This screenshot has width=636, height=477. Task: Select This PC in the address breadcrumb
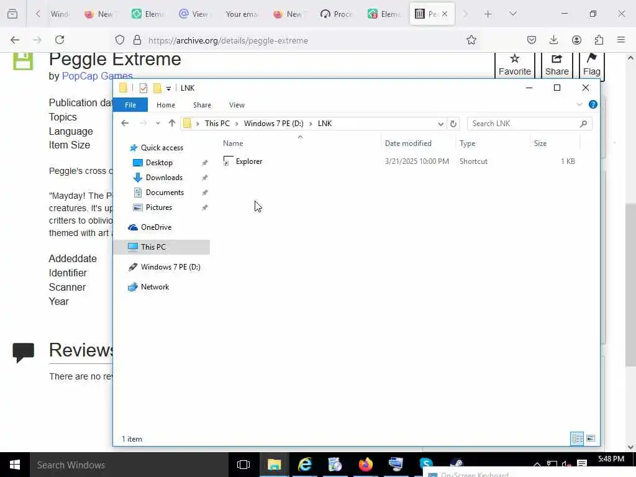point(217,124)
